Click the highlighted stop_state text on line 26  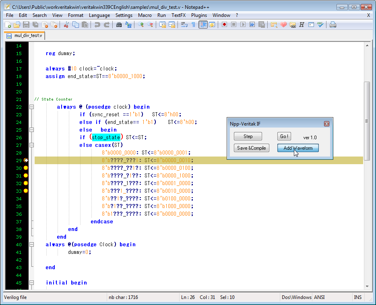pos(106,137)
